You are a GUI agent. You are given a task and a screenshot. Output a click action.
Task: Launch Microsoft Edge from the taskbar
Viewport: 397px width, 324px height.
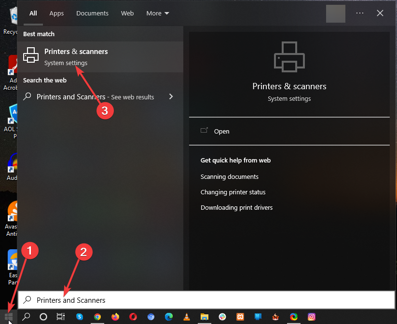pos(169,317)
